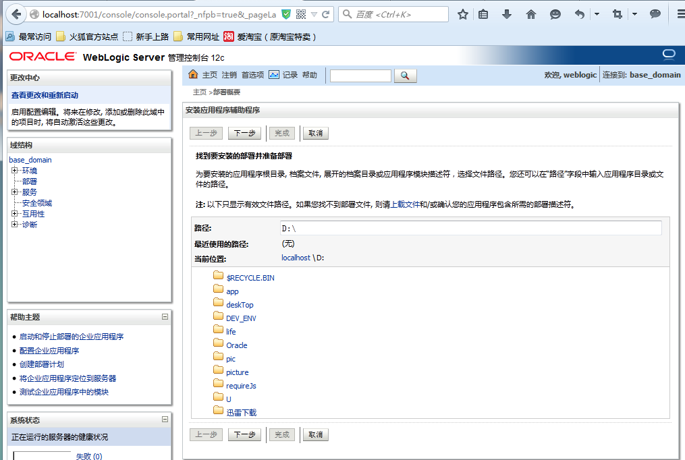The height and width of the screenshot is (460, 685).
Task: Click the folder icon beside app
Action: (x=219, y=289)
